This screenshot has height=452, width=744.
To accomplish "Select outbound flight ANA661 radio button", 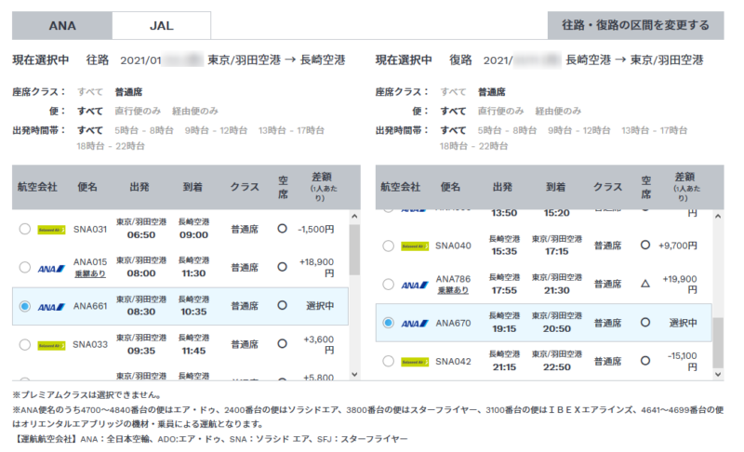I will tap(25, 306).
